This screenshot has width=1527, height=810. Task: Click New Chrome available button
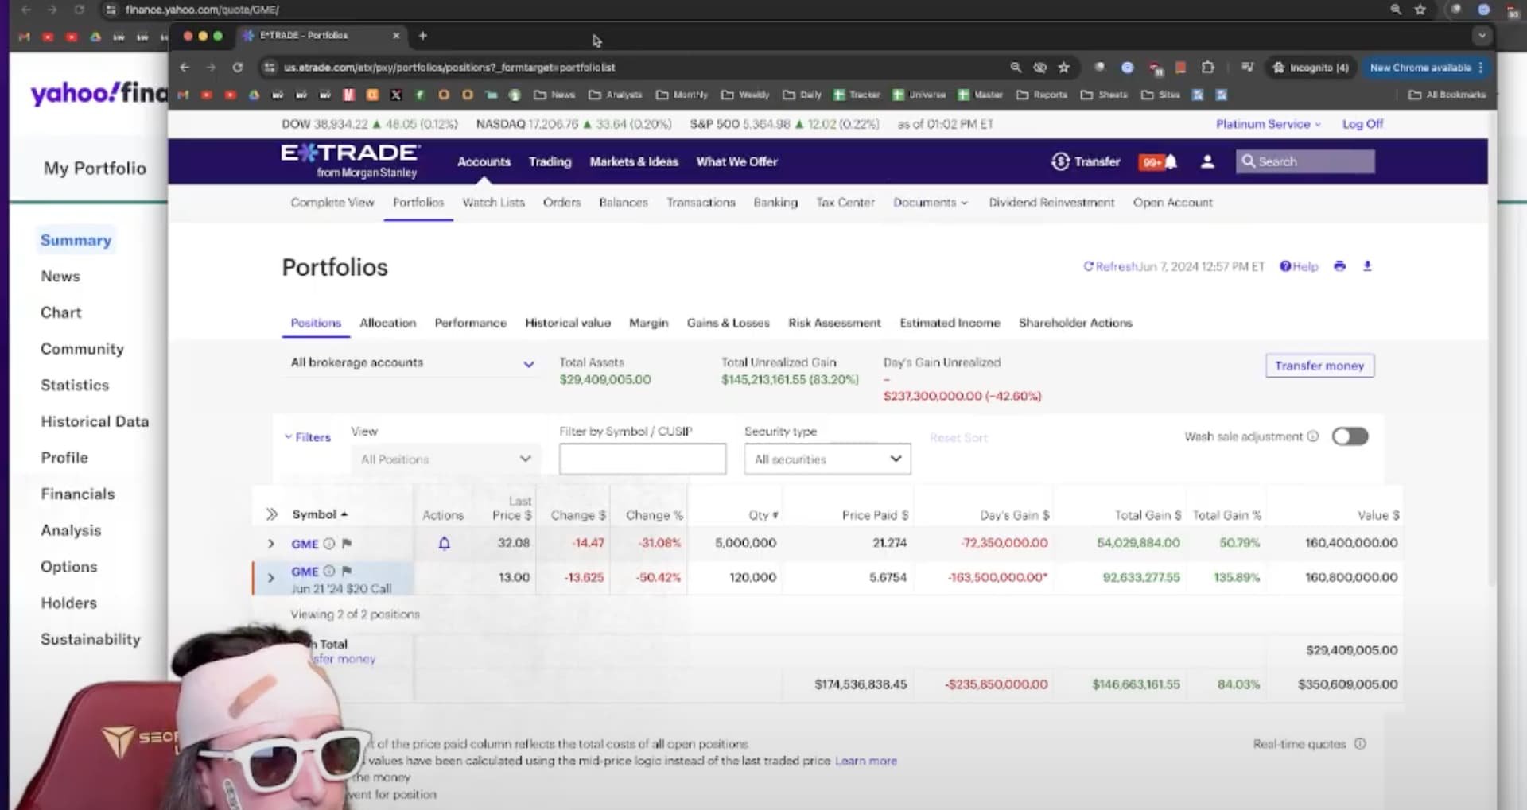point(1427,68)
